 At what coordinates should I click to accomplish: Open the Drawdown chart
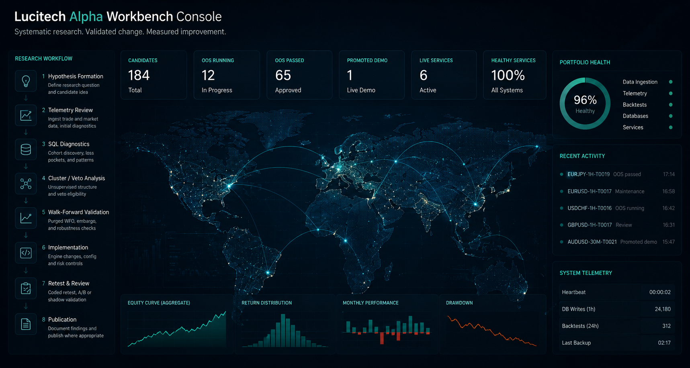coord(493,324)
